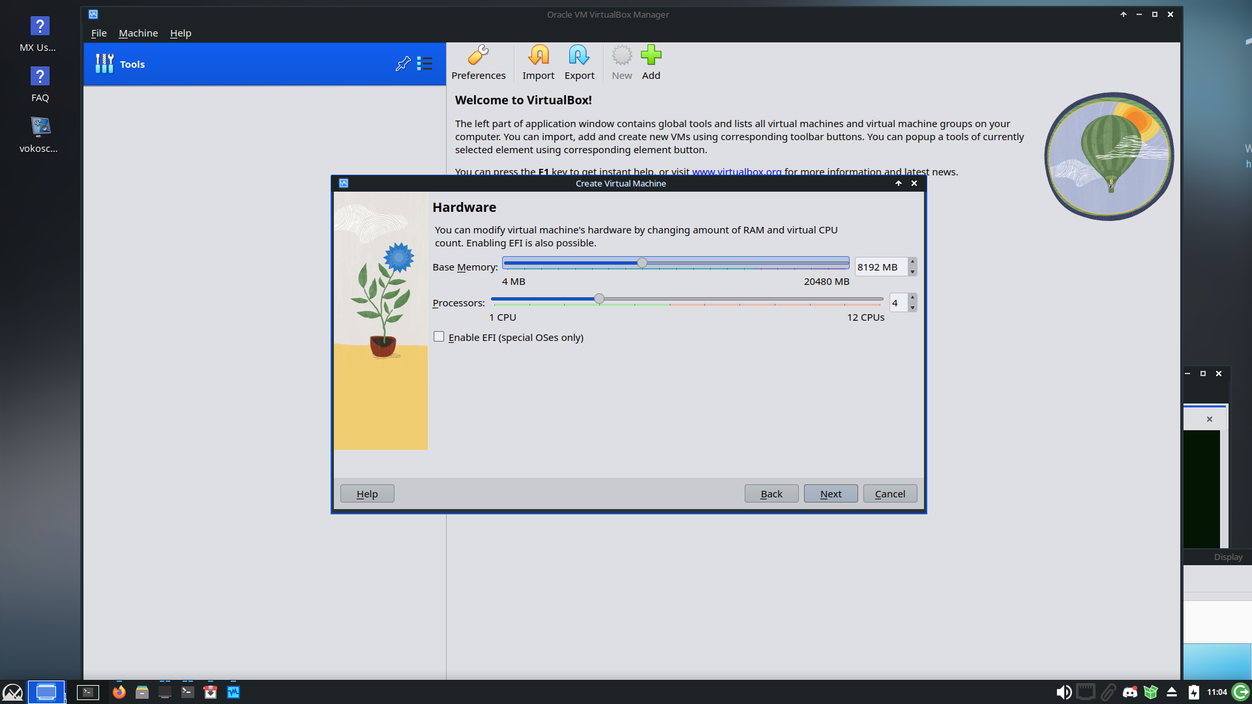Image resolution: width=1252 pixels, height=704 pixels.
Task: Click the volume speaker tray icon
Action: click(1064, 692)
